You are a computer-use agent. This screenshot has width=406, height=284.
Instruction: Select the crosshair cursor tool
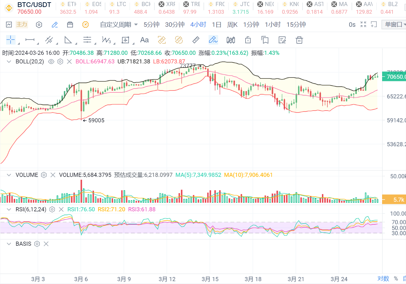[11, 40]
